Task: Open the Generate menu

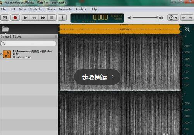Action: pyautogui.click(x=65, y=9)
